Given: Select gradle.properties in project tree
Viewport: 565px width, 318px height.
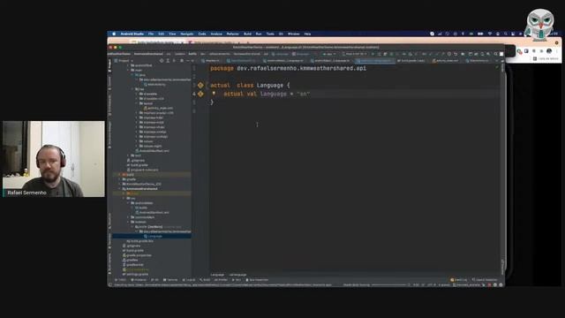Looking at the screenshot, I should pyautogui.click(x=137, y=255).
